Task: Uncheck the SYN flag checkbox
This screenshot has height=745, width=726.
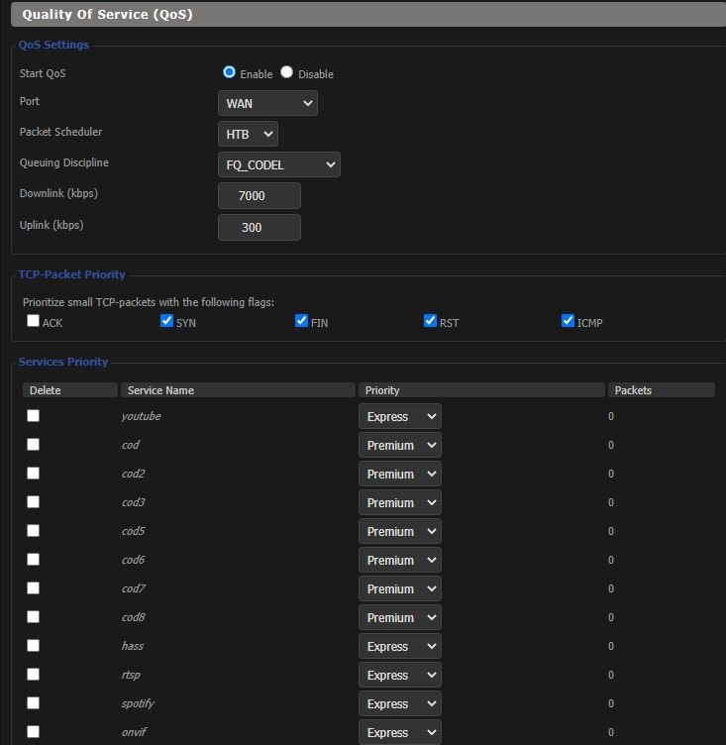Action: 166,321
